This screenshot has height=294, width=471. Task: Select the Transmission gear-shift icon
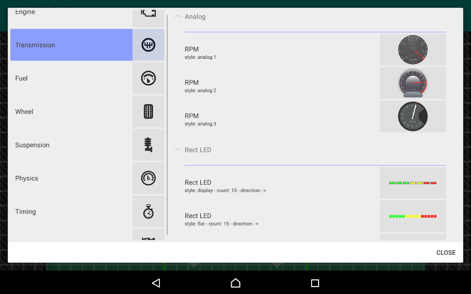click(x=148, y=45)
